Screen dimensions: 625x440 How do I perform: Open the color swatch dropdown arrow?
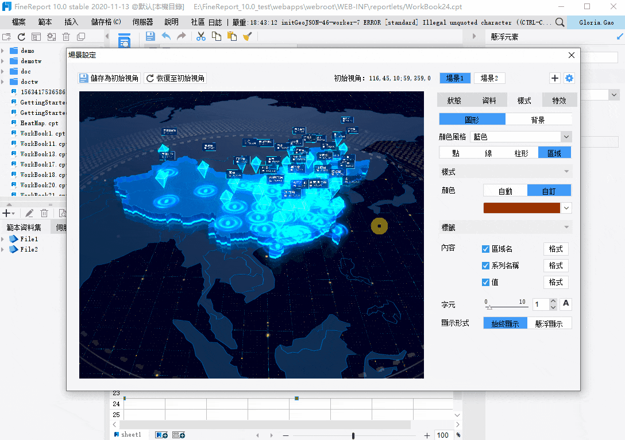[x=566, y=208]
